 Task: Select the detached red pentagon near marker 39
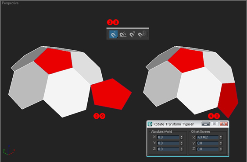[111, 94]
